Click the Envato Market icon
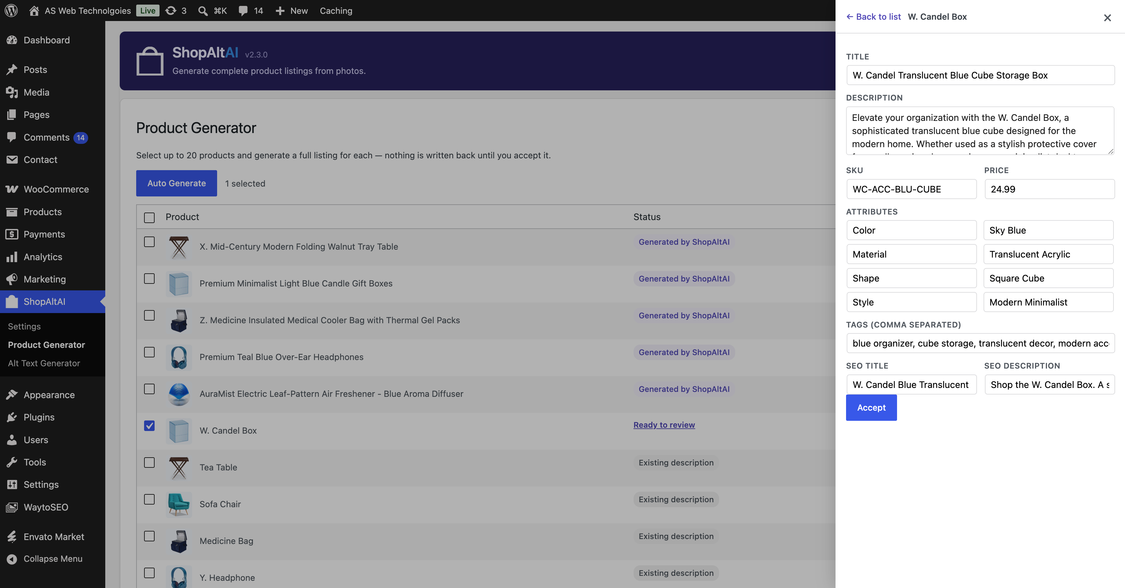The image size is (1125, 588). (x=12, y=537)
